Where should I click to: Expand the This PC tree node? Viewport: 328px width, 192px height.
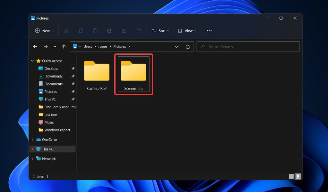[x=32, y=149]
